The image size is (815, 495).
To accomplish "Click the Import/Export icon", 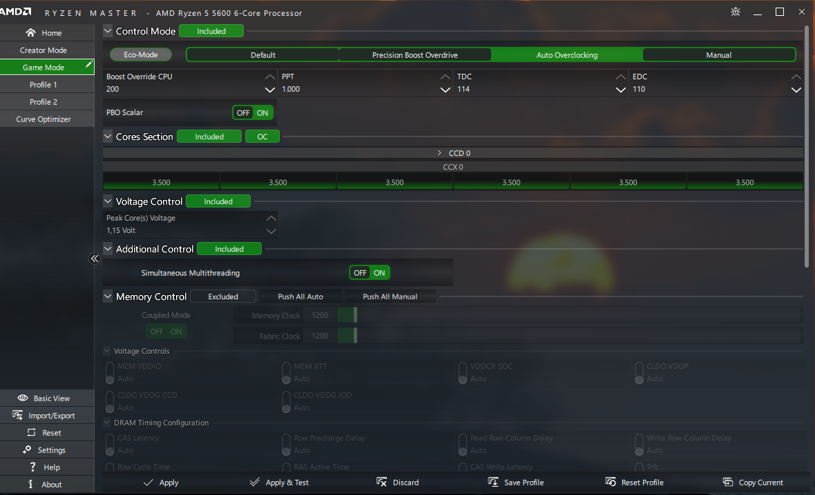I will click(x=18, y=415).
